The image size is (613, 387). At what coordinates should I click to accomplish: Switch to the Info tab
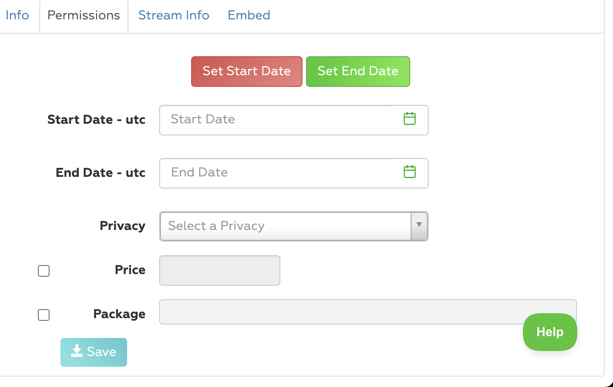pyautogui.click(x=17, y=15)
